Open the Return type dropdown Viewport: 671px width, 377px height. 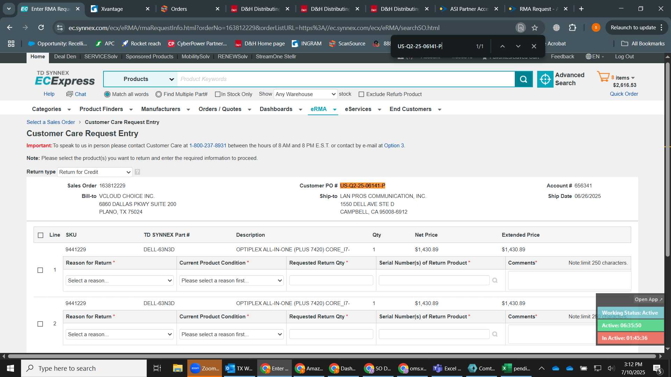tap(95, 172)
